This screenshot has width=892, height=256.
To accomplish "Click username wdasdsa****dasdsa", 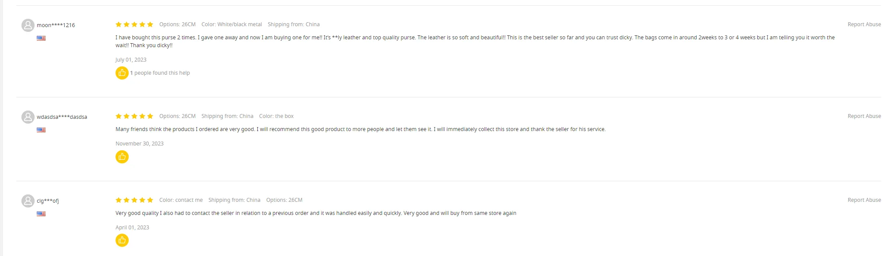I will click(x=62, y=117).
